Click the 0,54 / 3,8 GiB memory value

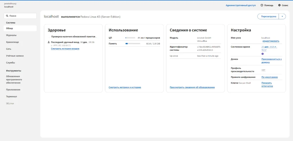point(153,44)
